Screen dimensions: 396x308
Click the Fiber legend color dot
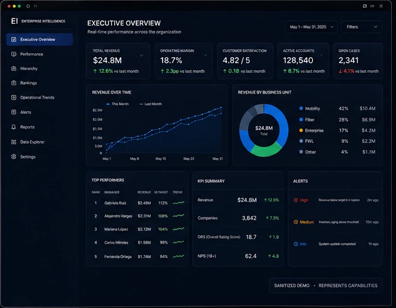point(301,120)
